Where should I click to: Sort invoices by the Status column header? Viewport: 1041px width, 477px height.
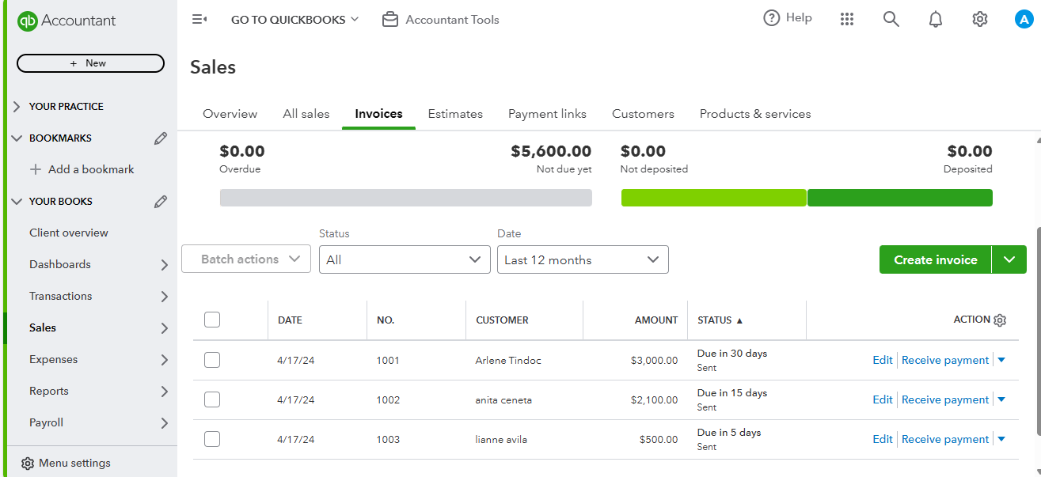coord(720,320)
